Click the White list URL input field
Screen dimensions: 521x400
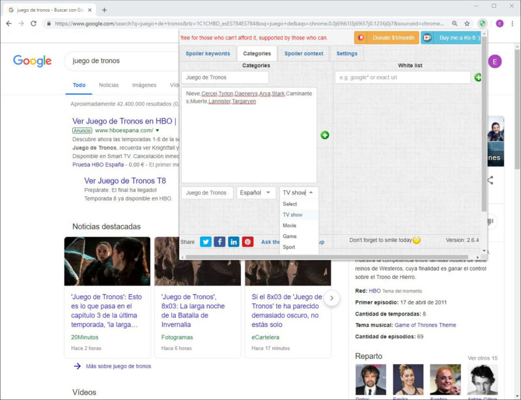tap(402, 77)
